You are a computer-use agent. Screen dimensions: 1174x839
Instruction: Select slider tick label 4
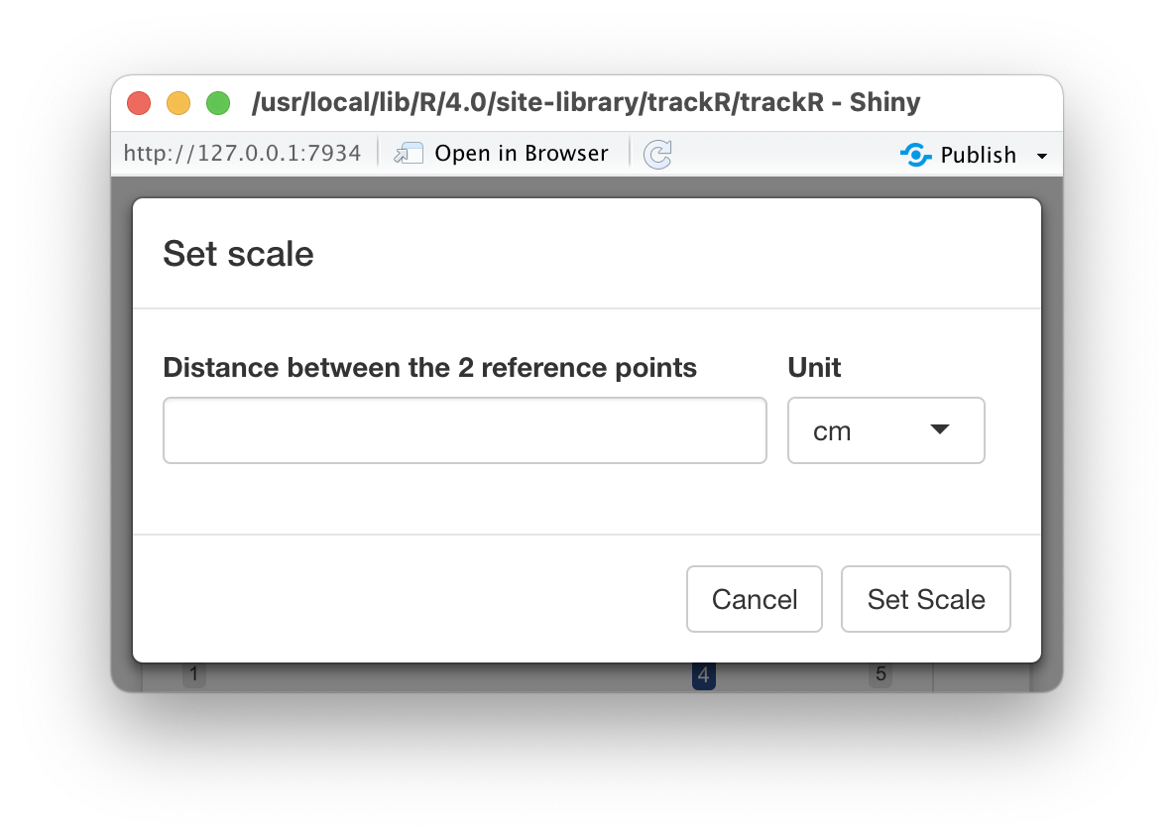coord(703,675)
